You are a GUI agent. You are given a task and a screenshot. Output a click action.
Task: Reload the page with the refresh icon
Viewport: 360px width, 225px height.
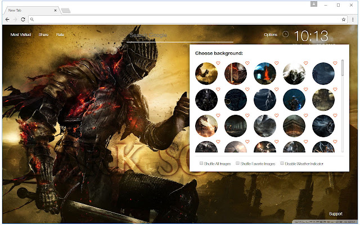pyautogui.click(x=23, y=20)
